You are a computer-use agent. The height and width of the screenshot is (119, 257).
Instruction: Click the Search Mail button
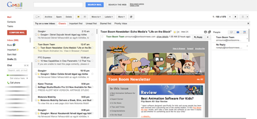[94, 5]
